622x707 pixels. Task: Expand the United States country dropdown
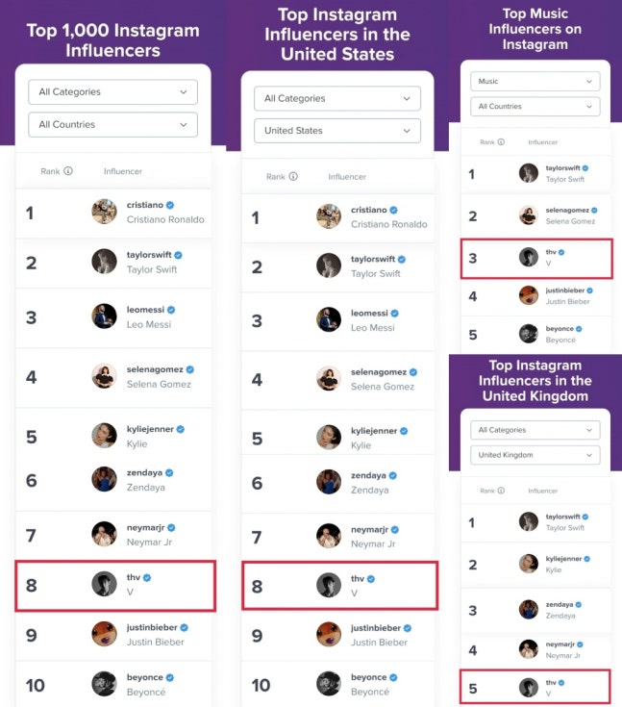(336, 131)
